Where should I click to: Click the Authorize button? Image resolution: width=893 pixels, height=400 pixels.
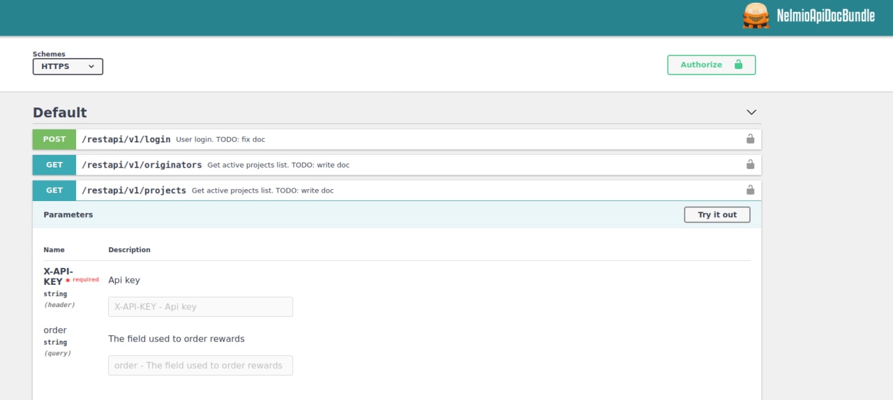click(x=711, y=65)
